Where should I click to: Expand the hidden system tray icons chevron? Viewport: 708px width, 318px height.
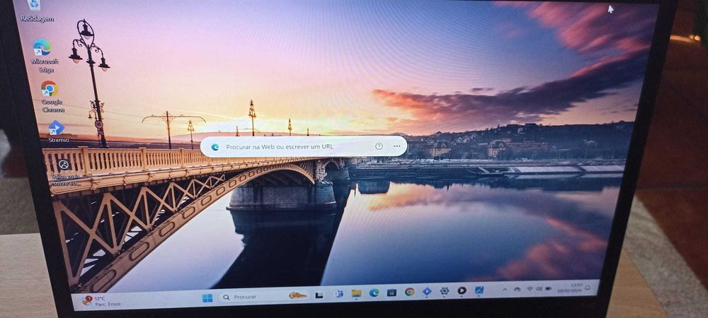(504, 290)
